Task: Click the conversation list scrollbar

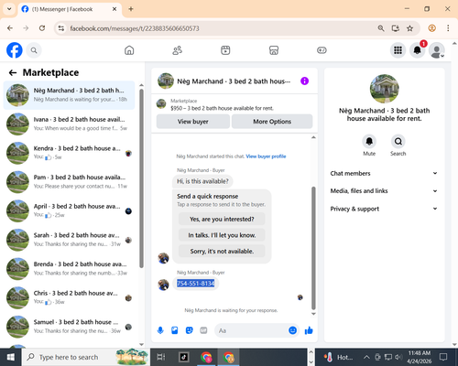Action: 141,178
